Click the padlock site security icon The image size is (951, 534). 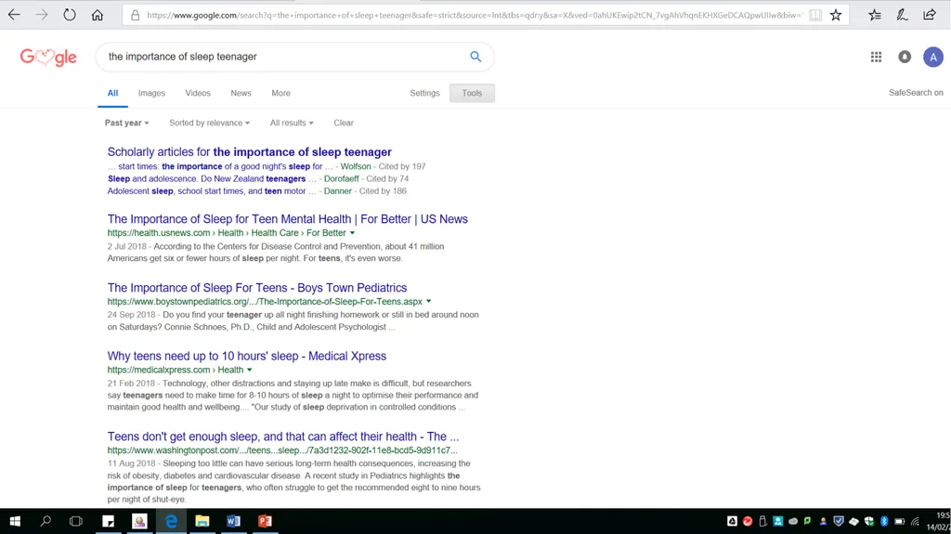(x=136, y=15)
